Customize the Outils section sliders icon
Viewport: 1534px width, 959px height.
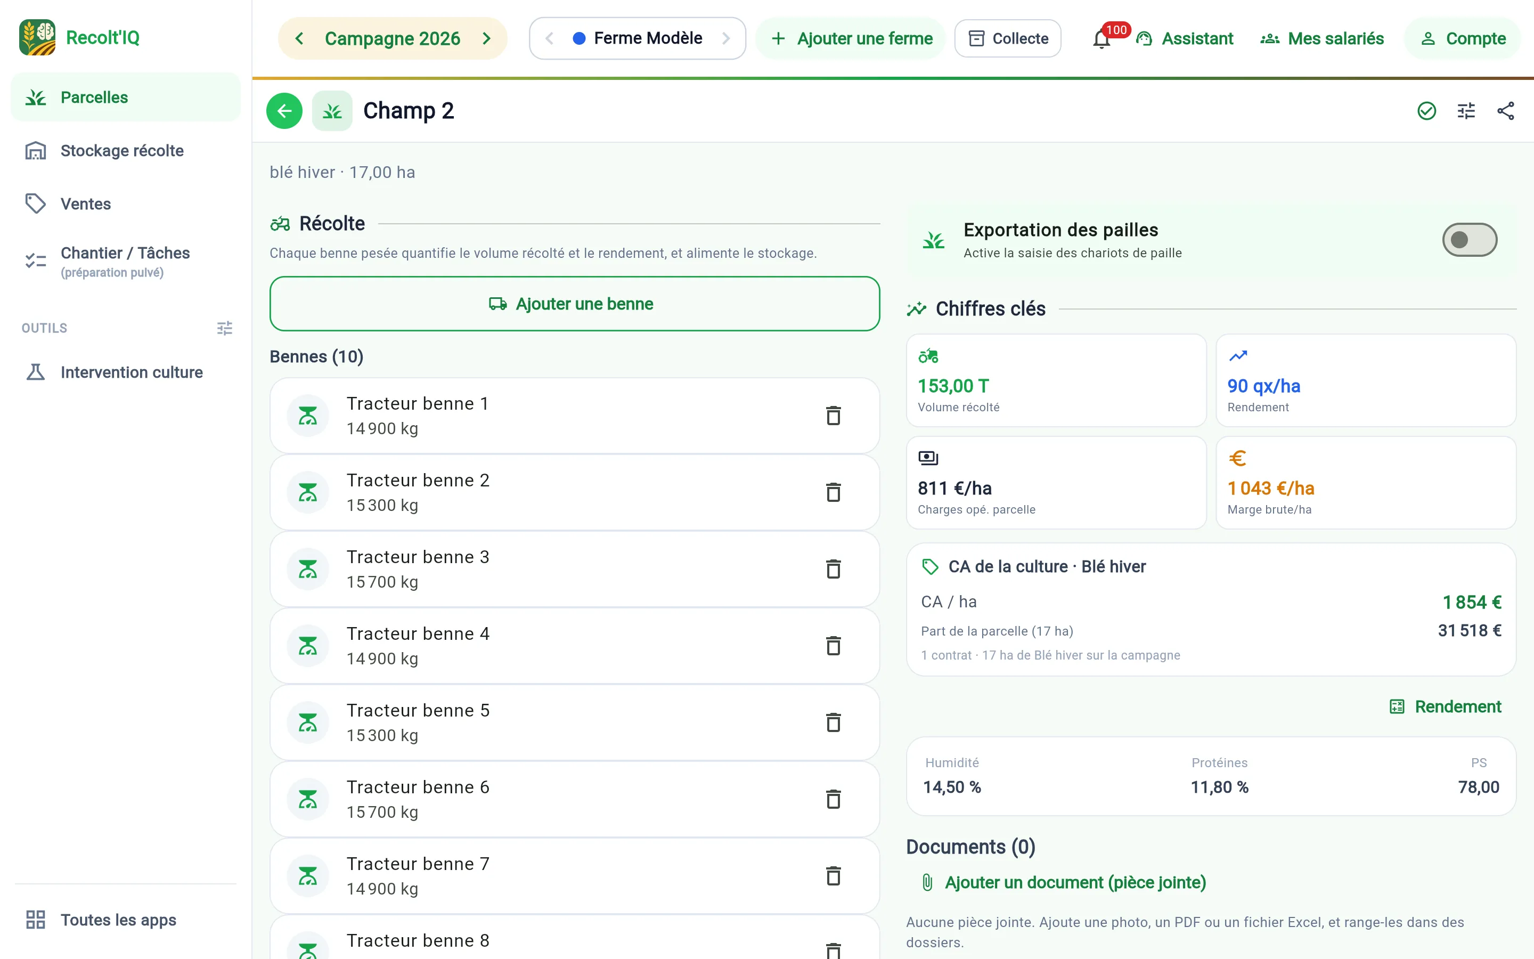tap(225, 328)
